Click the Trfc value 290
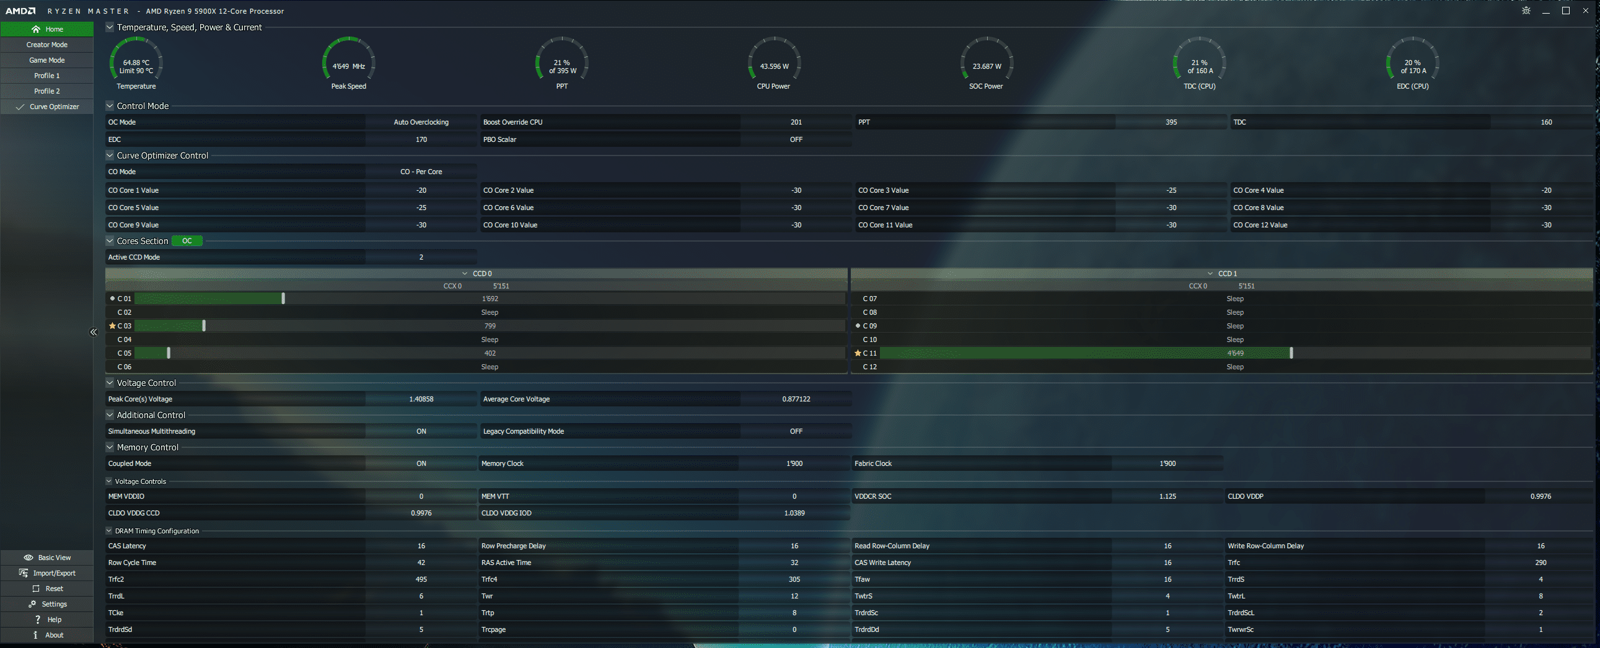The image size is (1600, 648). 1541,563
